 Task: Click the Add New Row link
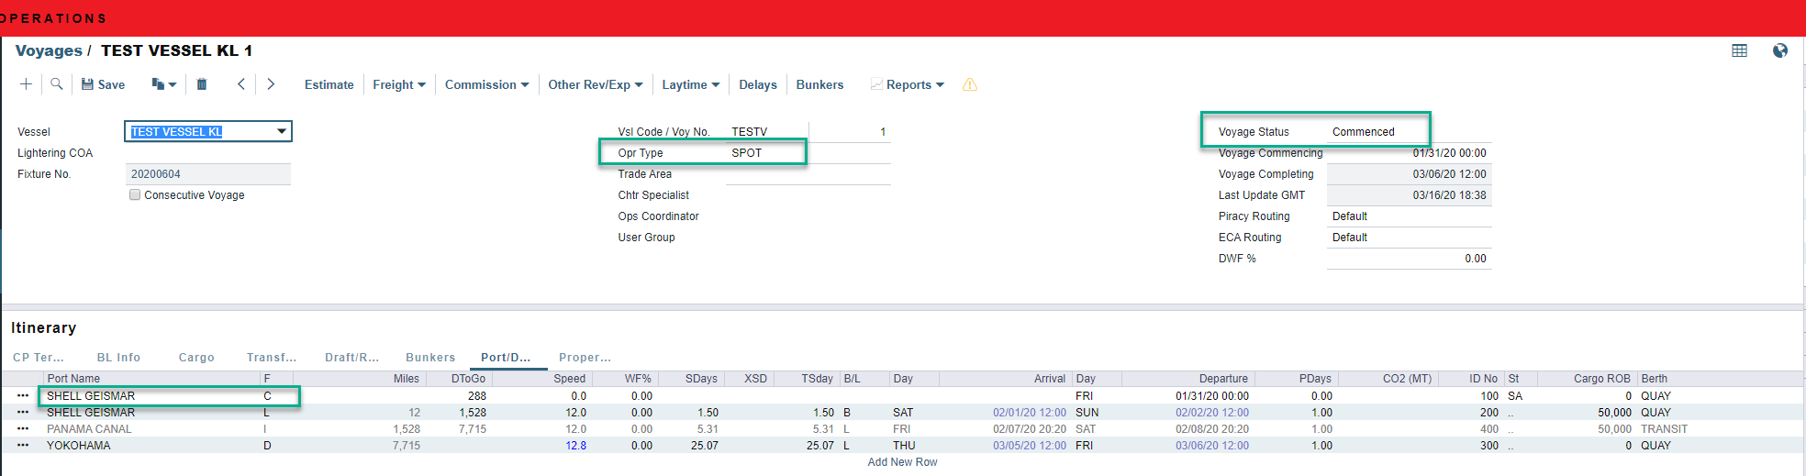tap(902, 462)
